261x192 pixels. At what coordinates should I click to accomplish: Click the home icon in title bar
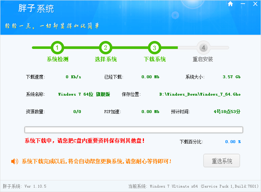(231, 4)
